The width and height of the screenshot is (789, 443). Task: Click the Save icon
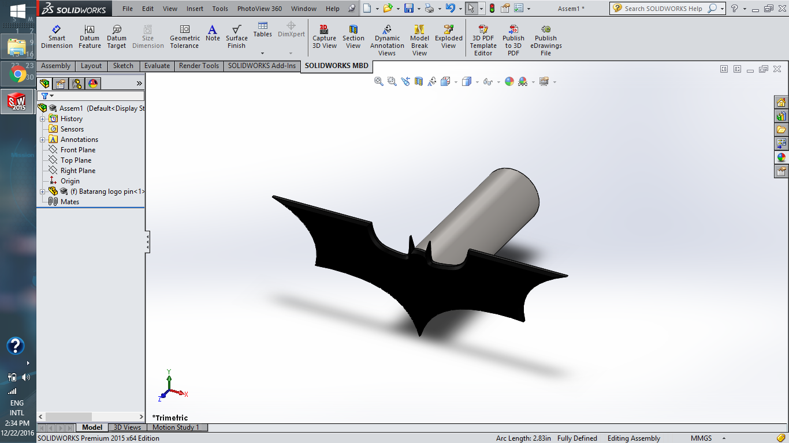[x=408, y=8]
